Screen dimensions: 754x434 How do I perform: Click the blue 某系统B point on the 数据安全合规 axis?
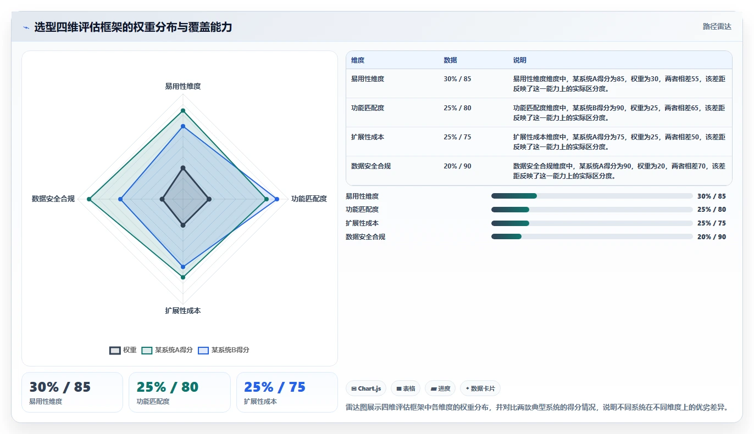point(120,199)
